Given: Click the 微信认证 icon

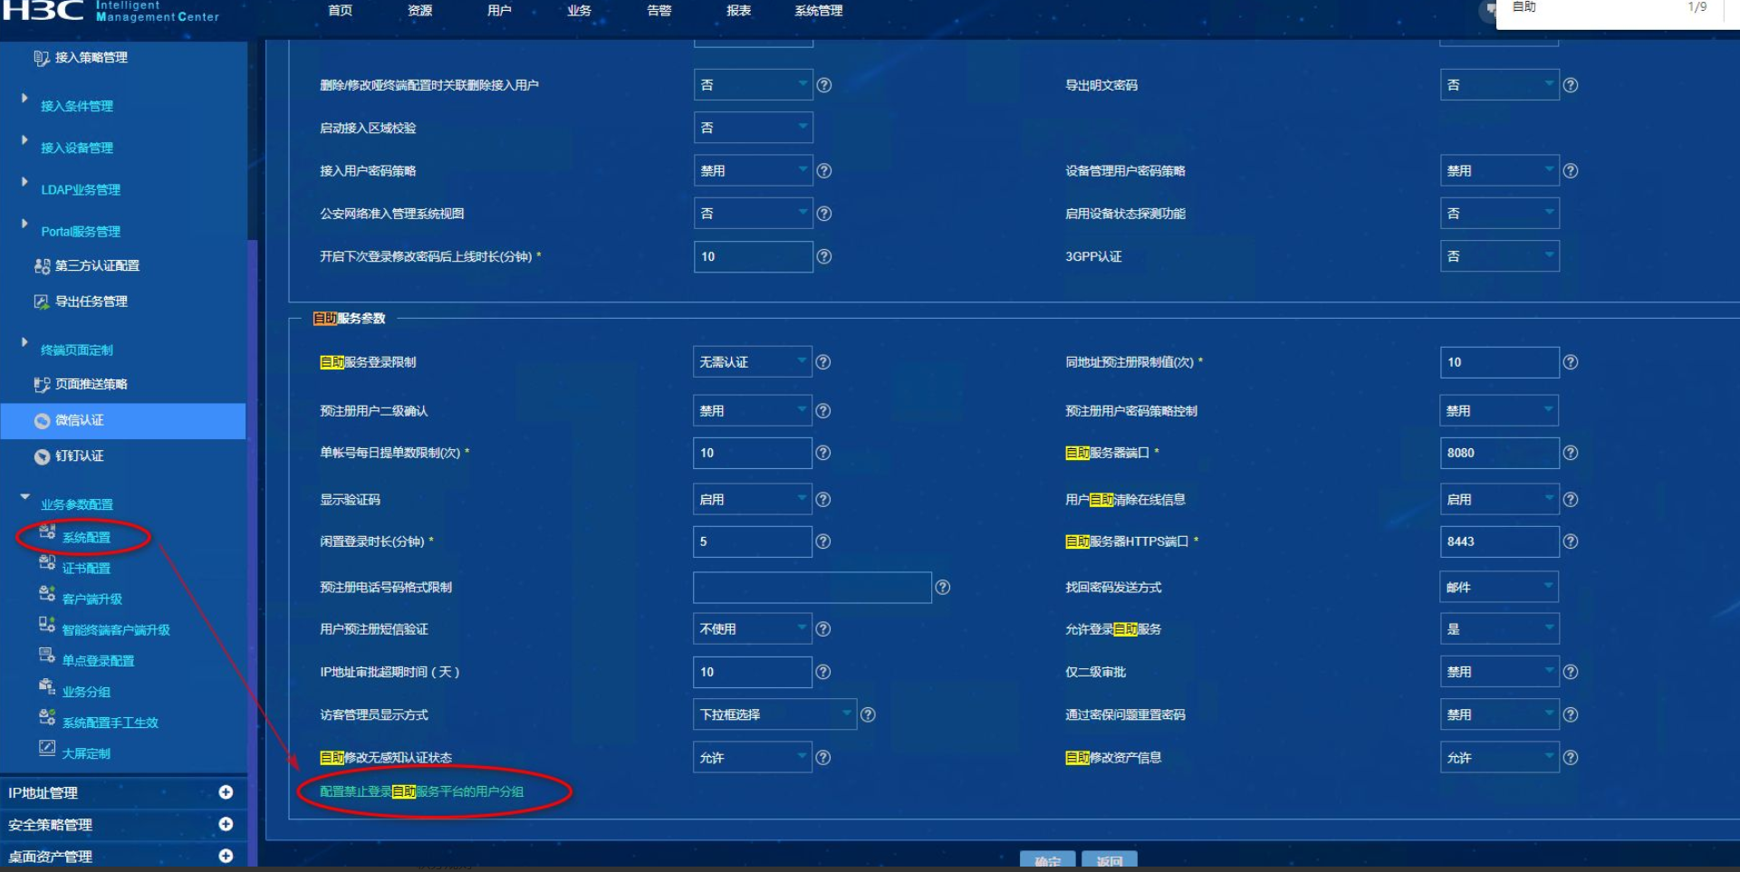Looking at the screenshot, I should click(42, 421).
